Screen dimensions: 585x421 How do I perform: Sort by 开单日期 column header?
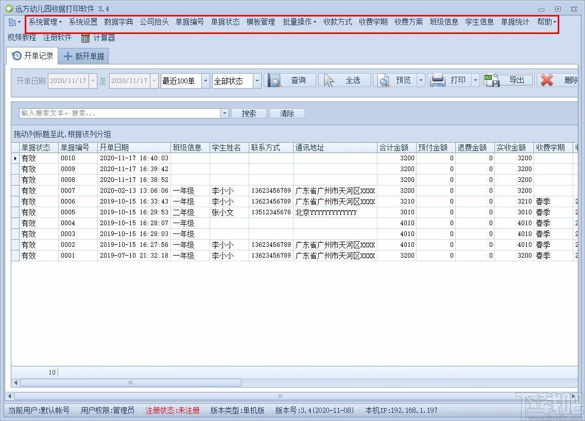pyautogui.click(x=134, y=147)
